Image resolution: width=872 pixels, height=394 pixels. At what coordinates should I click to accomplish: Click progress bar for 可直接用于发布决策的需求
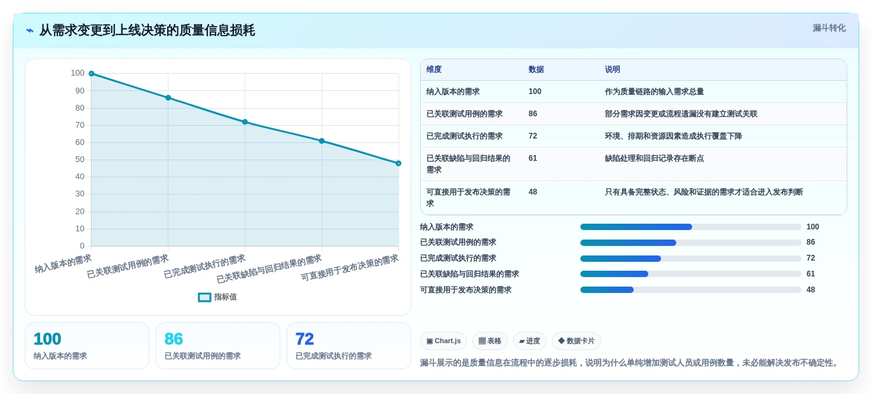[x=691, y=290]
